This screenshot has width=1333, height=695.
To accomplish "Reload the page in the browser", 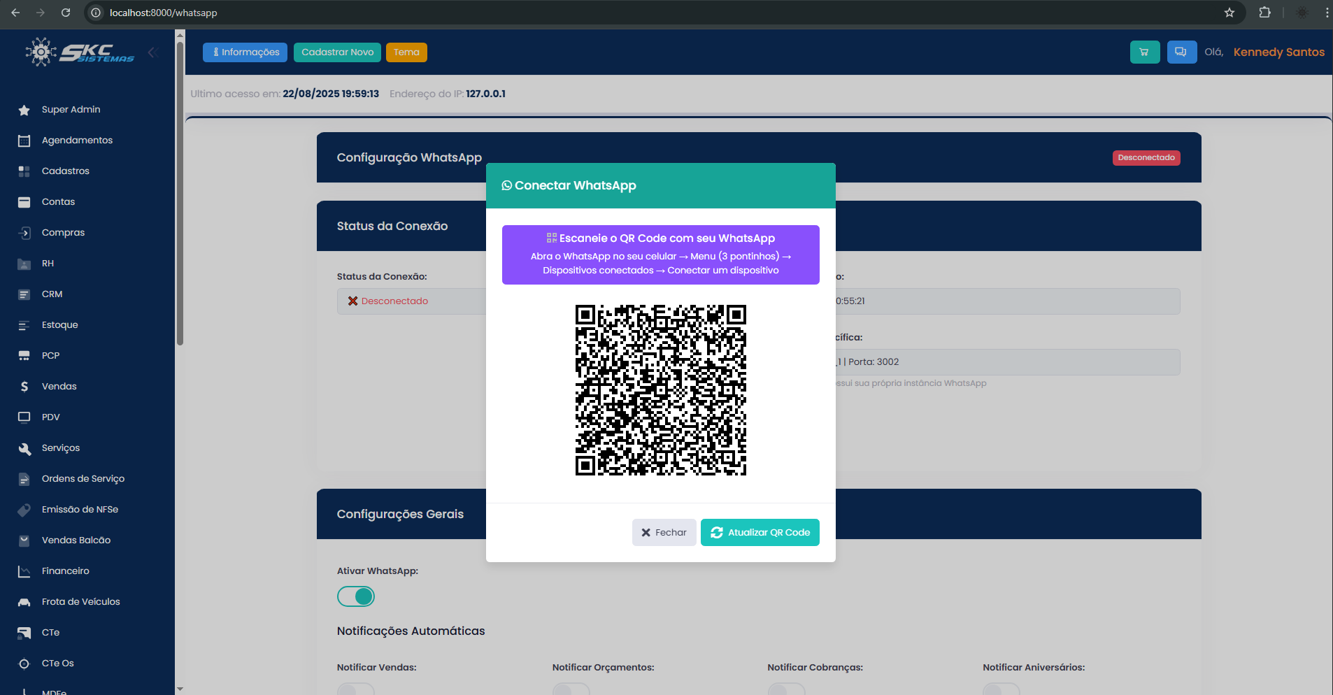I will (x=66, y=13).
